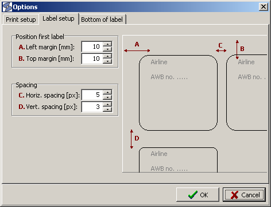
Task: Increase the Left margin spinner value
Action: pyautogui.click(x=107, y=44)
